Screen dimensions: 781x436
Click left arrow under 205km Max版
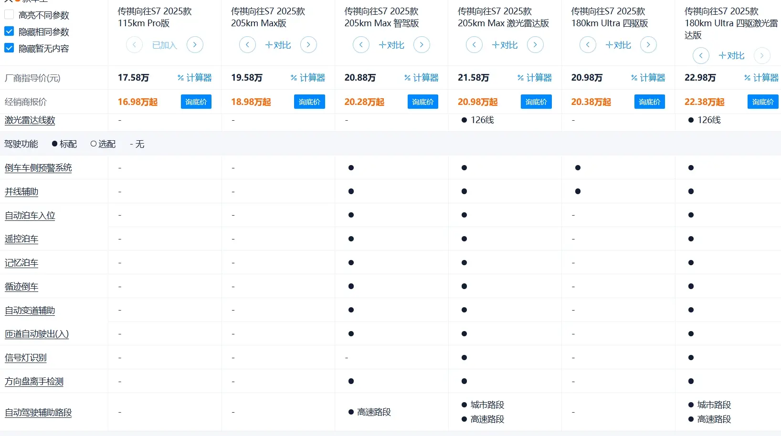[x=247, y=45]
